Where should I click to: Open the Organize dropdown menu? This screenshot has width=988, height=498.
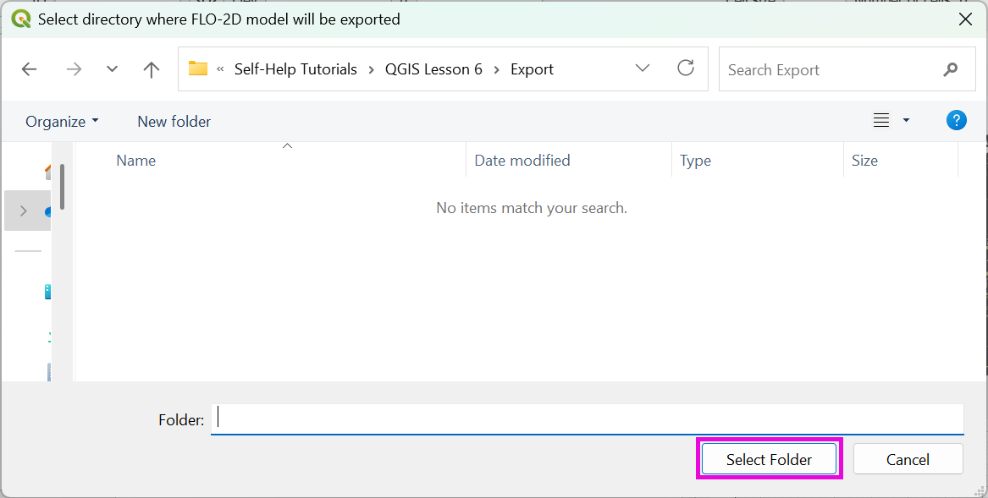coord(62,122)
